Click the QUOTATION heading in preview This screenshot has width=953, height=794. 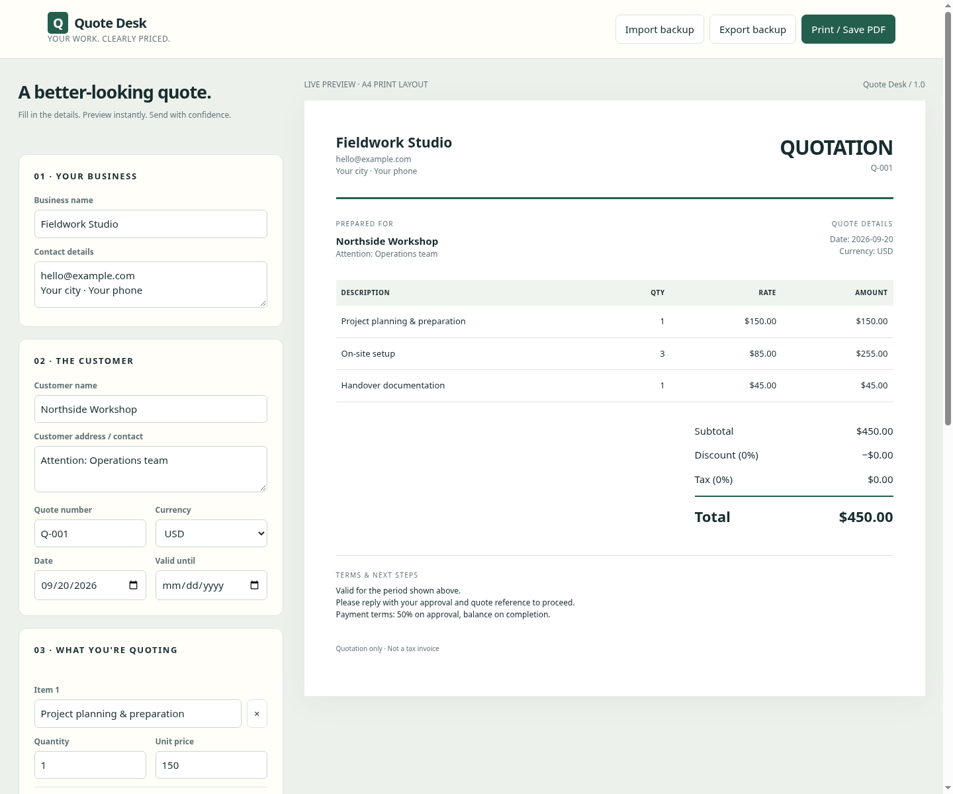tap(836, 148)
